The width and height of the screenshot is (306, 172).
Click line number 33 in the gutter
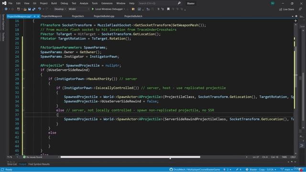pyautogui.click(x=17, y=97)
